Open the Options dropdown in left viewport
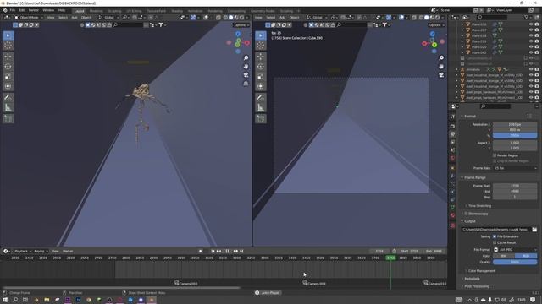542x304 pixels. click(x=241, y=25)
